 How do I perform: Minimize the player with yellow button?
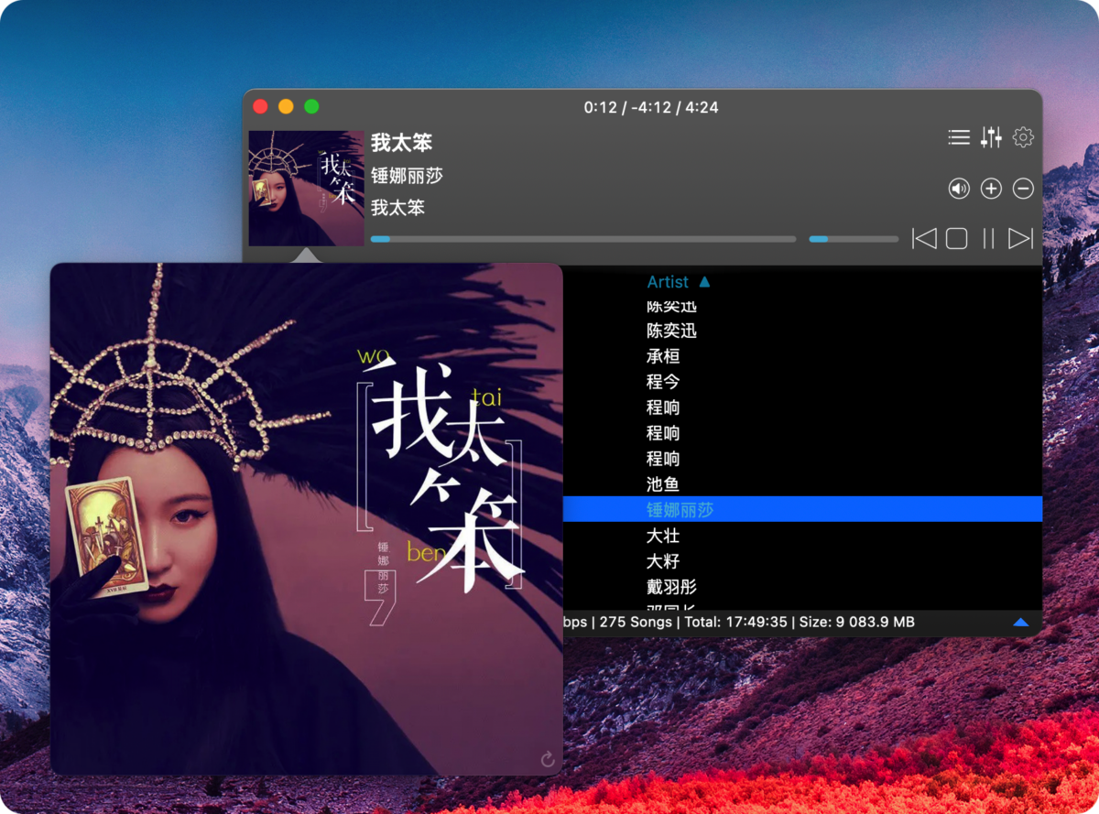coord(286,106)
